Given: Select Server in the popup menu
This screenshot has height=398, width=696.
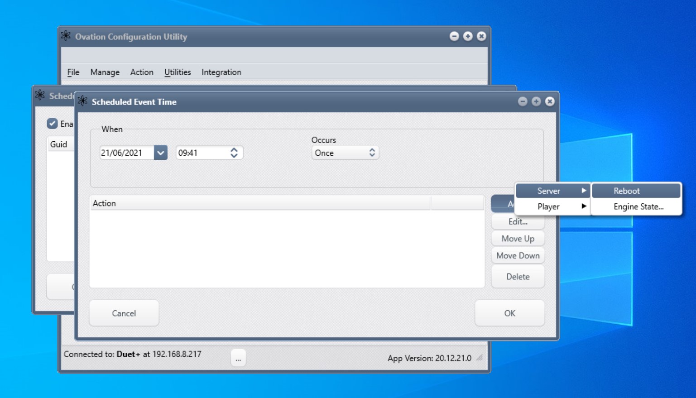Looking at the screenshot, I should pos(552,191).
